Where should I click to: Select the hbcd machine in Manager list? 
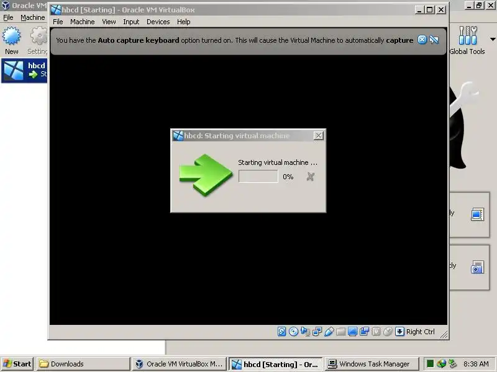point(24,70)
